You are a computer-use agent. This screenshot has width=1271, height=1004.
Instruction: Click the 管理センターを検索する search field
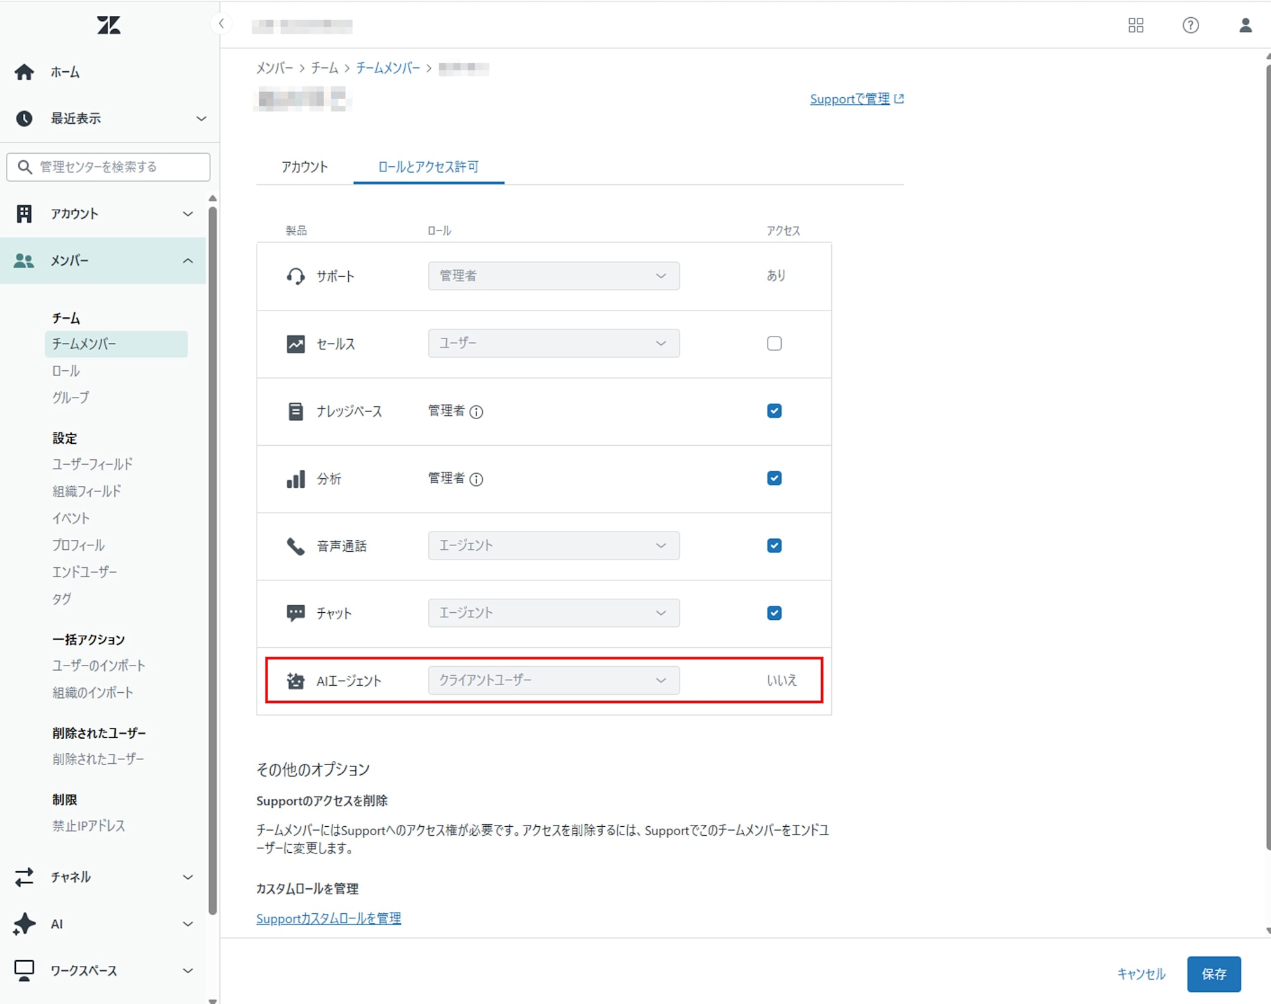tap(108, 166)
